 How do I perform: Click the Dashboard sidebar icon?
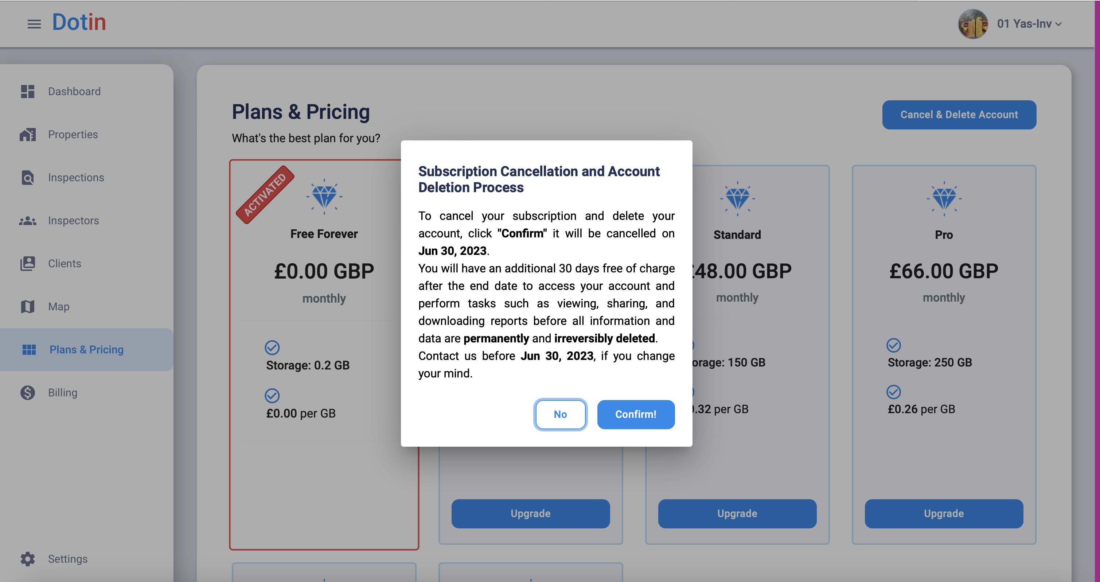28,92
